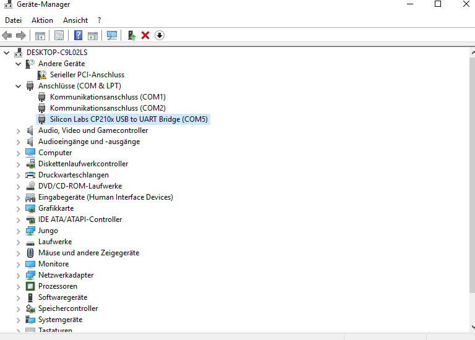Expand the Computer category
The width and height of the screenshot is (475, 340).
point(18,153)
